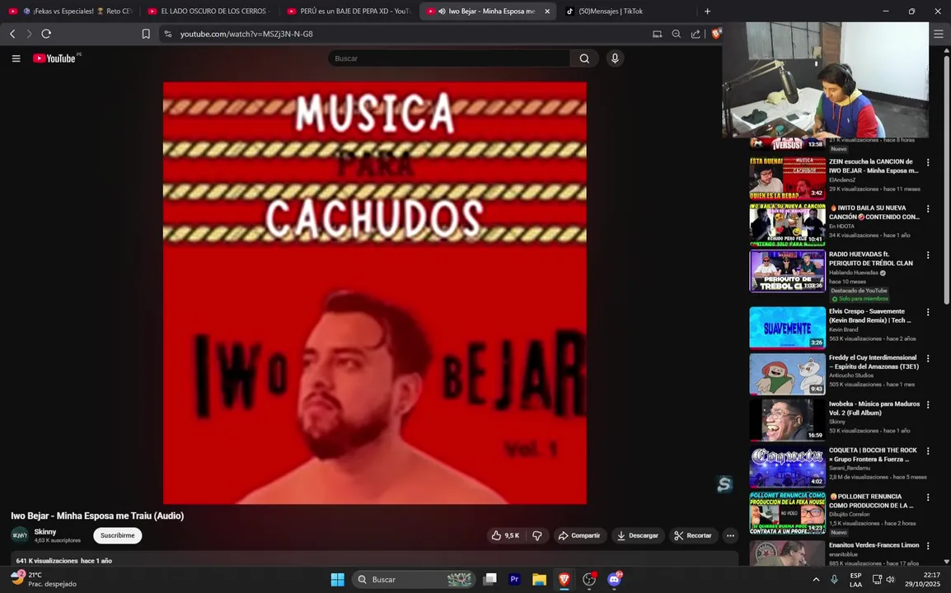
Task: Open options menu for RADIO HUEVADAS video
Action: point(927,255)
